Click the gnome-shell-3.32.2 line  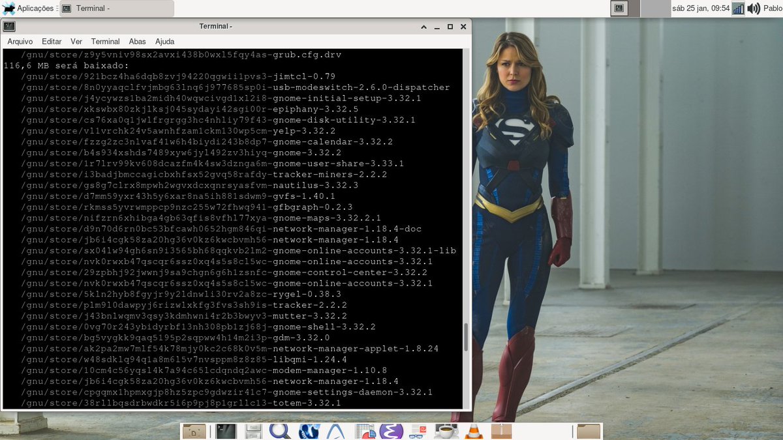point(198,327)
